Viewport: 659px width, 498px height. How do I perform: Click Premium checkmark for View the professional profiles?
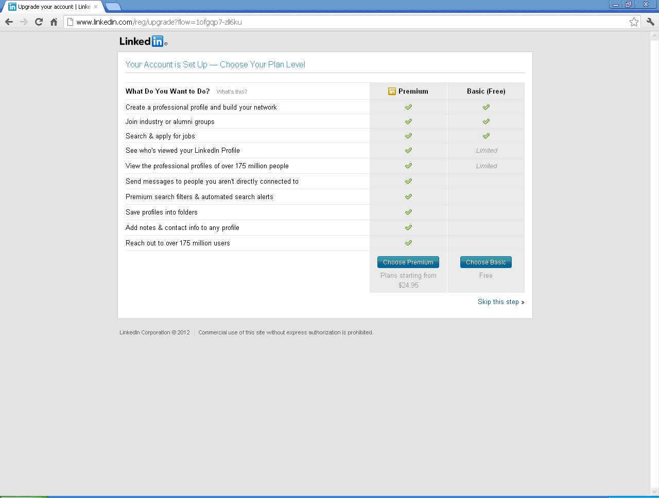[408, 166]
